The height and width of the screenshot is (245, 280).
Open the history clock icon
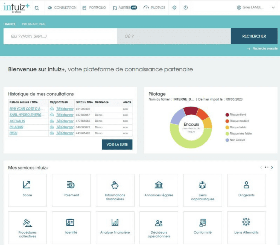coord(186,7)
